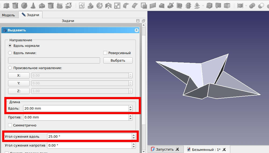Increase the 'Вдоль' length value
The width and height of the screenshot is (269, 153).
tap(130, 107)
